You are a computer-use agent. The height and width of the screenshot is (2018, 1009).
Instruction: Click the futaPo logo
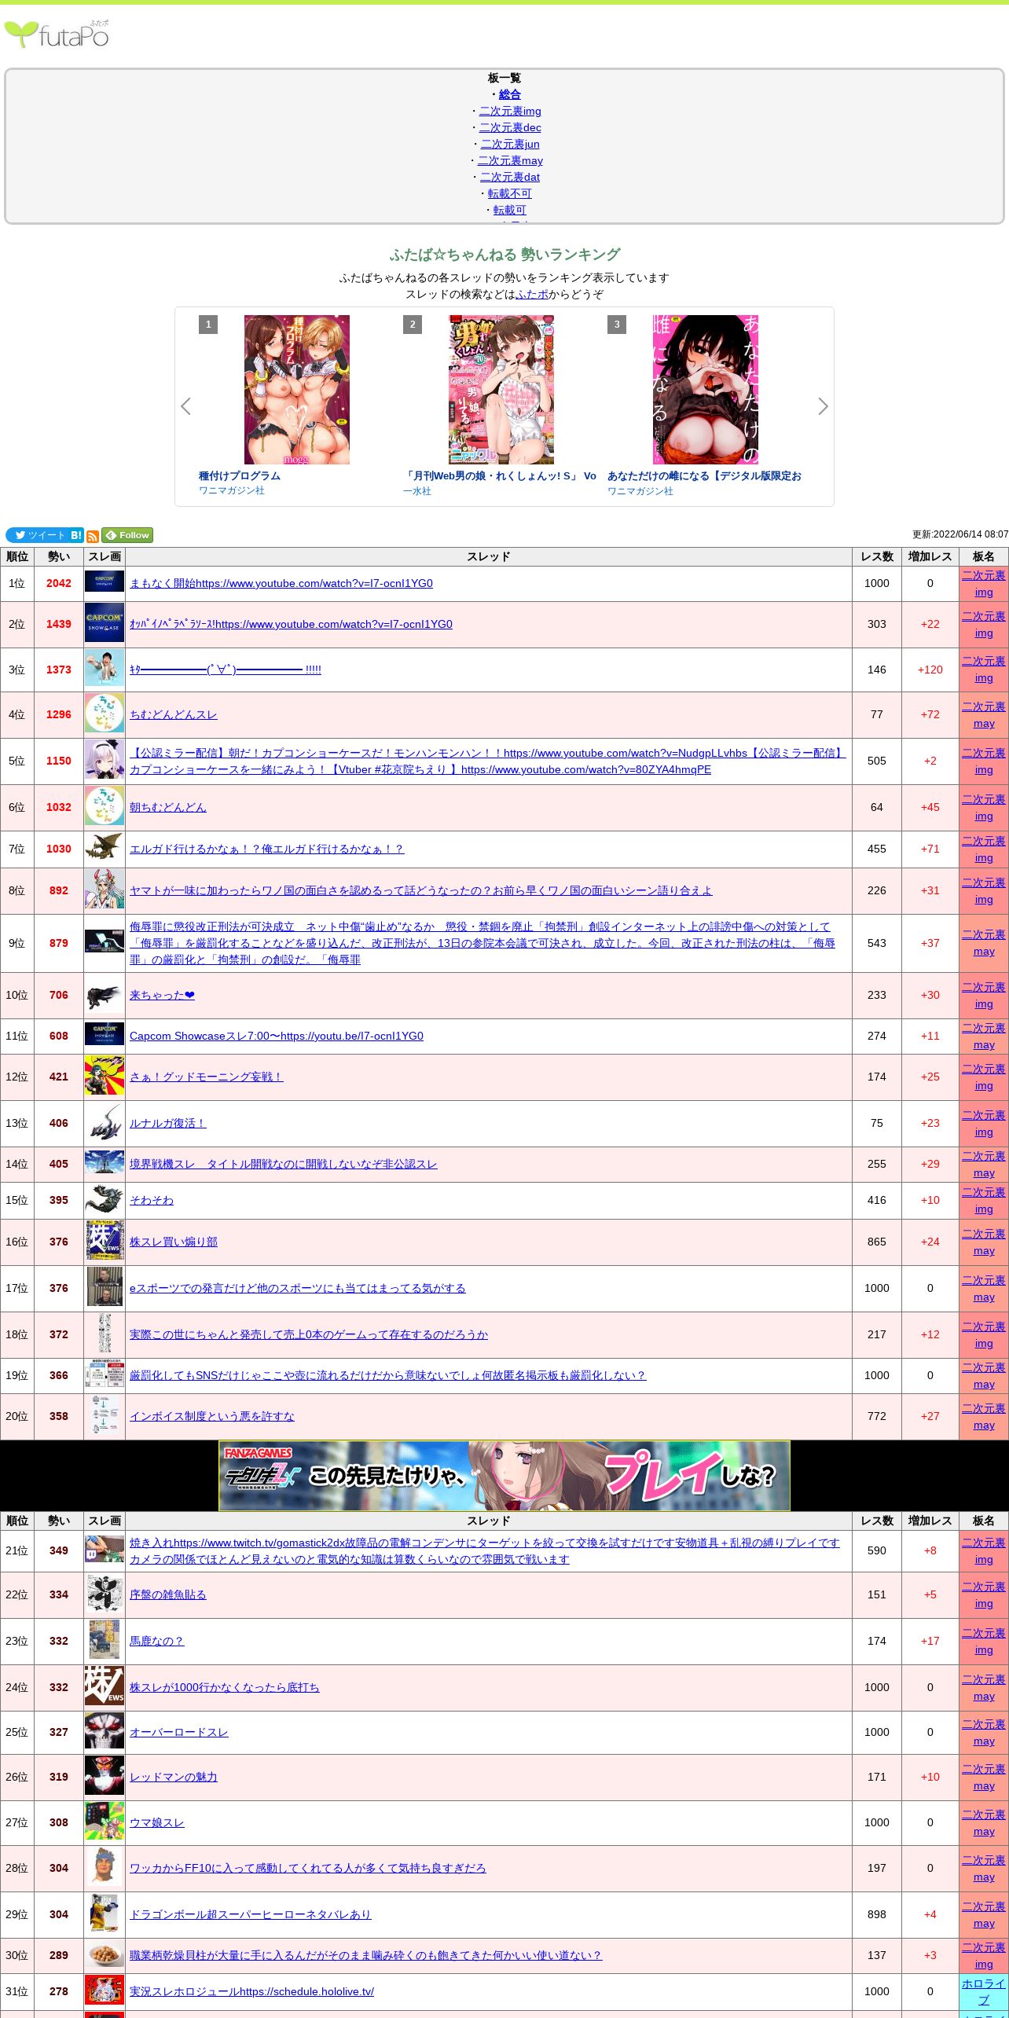(57, 34)
